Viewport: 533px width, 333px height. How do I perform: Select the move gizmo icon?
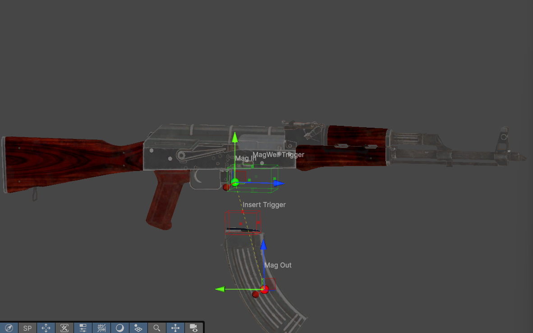(x=175, y=328)
